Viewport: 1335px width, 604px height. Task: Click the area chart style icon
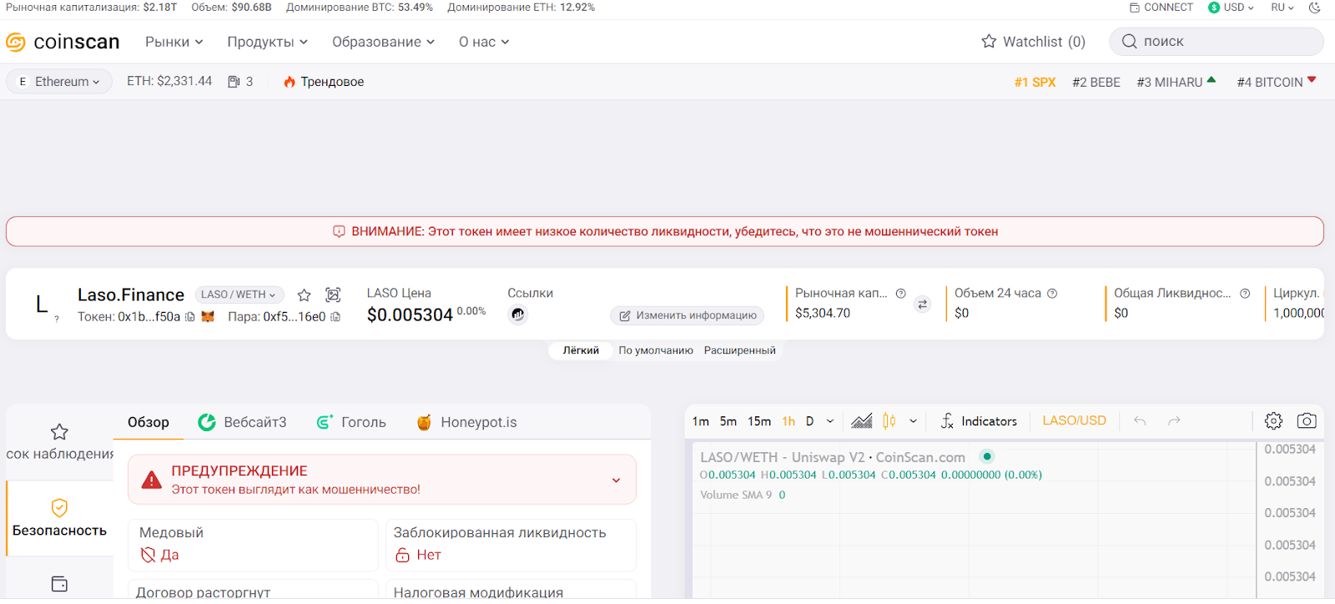pos(862,421)
